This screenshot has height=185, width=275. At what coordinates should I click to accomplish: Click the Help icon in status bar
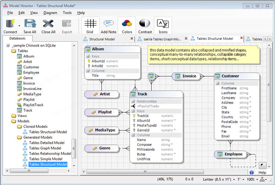pos(252,172)
